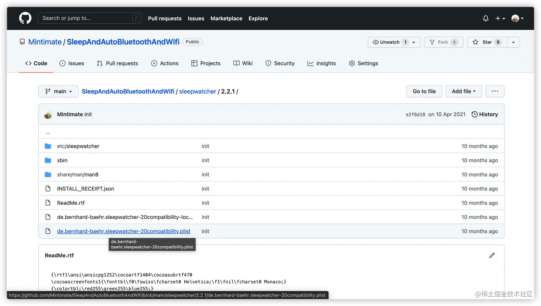
Task: Open the repository Pull requests tab
Action: [x=117, y=63]
